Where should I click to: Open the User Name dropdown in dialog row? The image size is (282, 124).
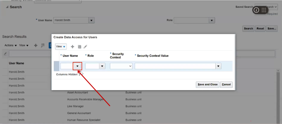point(78,66)
